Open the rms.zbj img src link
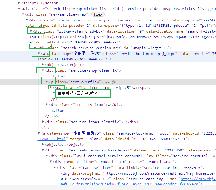Image resolution: width=216 pixels, height=190 pixels. click(x=198, y=179)
